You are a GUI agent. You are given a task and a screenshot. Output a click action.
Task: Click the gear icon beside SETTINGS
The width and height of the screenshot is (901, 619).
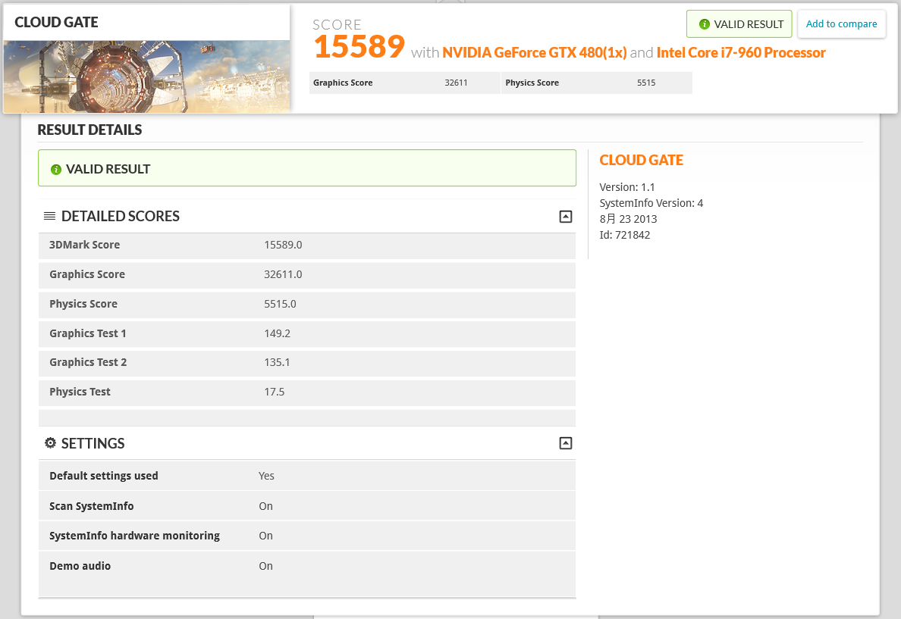51,442
